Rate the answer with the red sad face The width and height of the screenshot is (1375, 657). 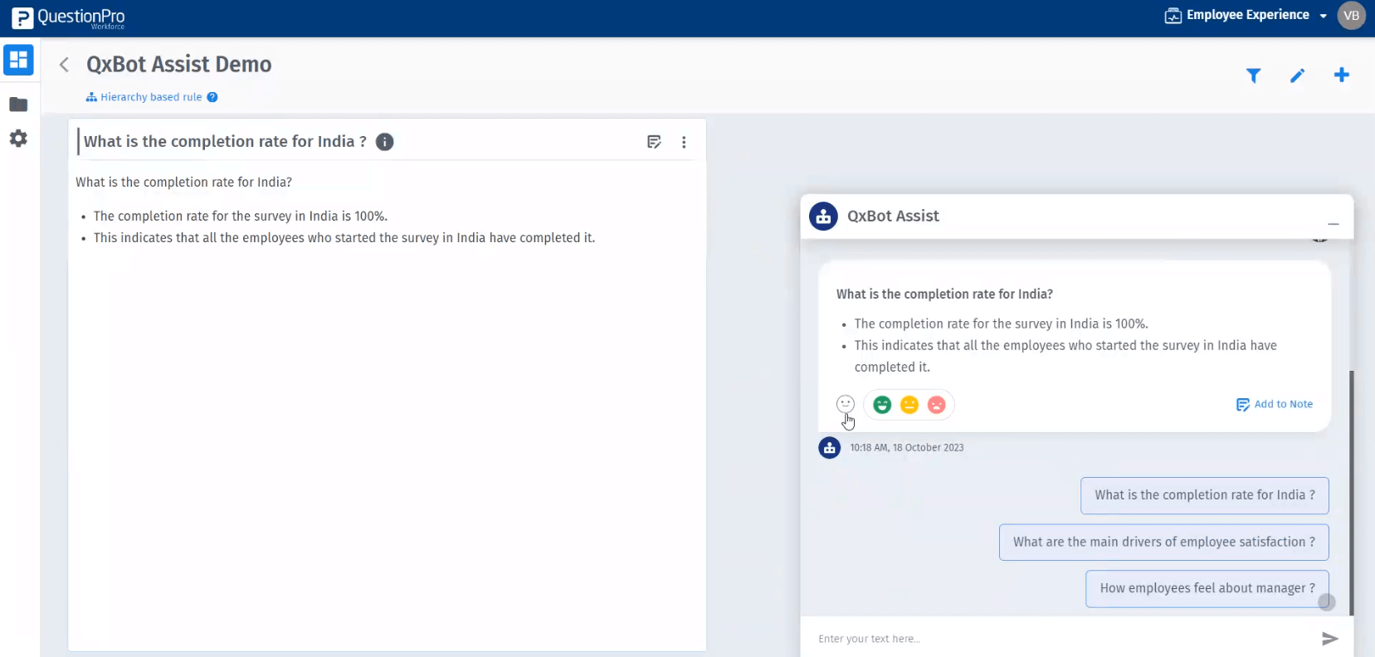pyautogui.click(x=937, y=405)
